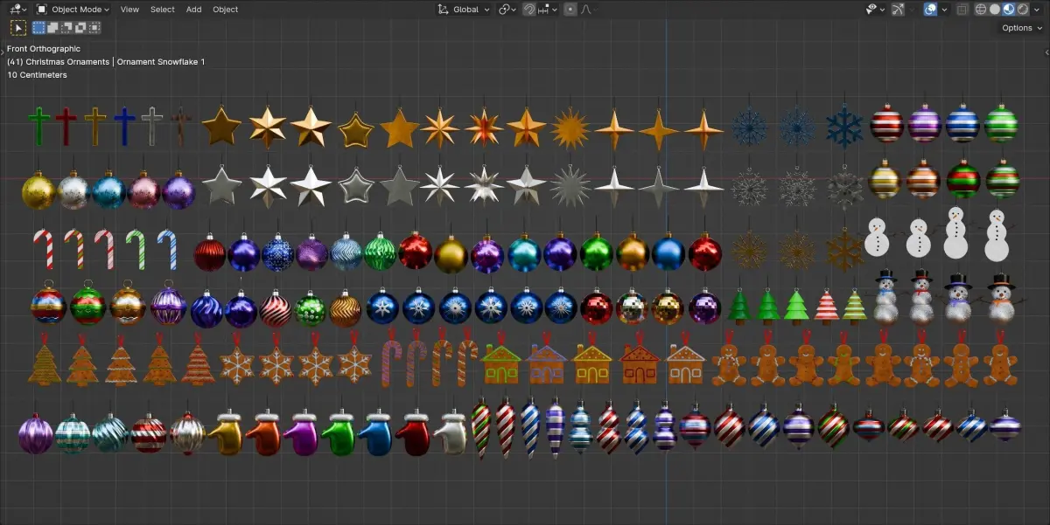Click the 'Front Orthographic' view label
This screenshot has height=525, width=1050.
[44, 49]
